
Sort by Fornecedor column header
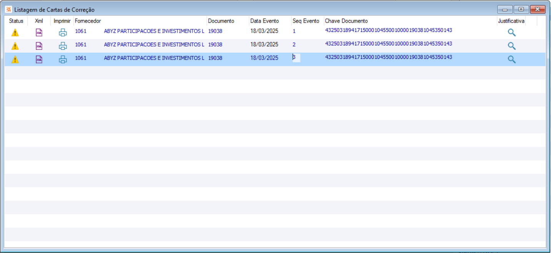(88, 21)
